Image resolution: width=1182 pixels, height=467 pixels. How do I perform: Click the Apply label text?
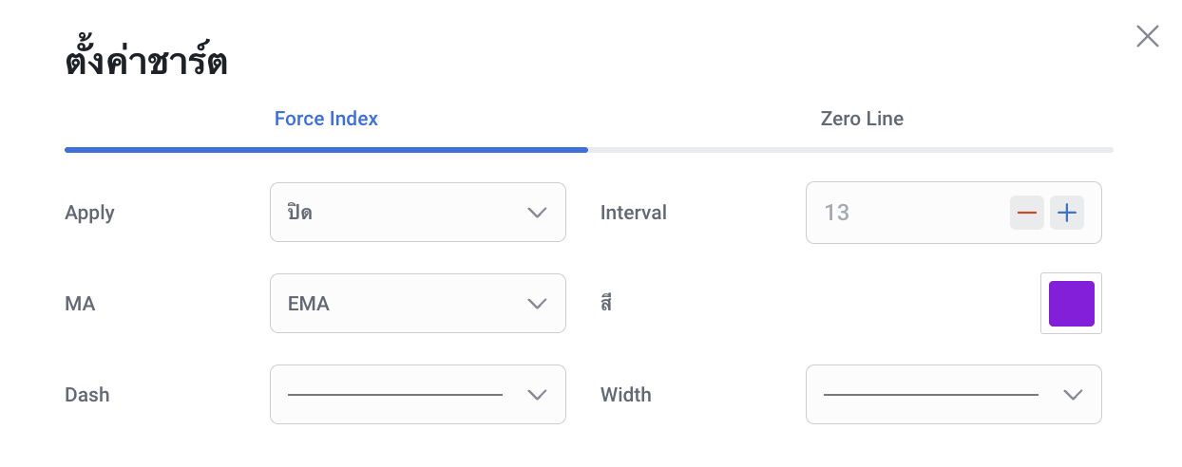tap(89, 213)
